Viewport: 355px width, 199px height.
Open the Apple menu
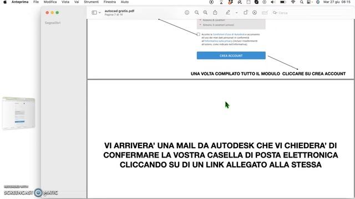[5, 2]
